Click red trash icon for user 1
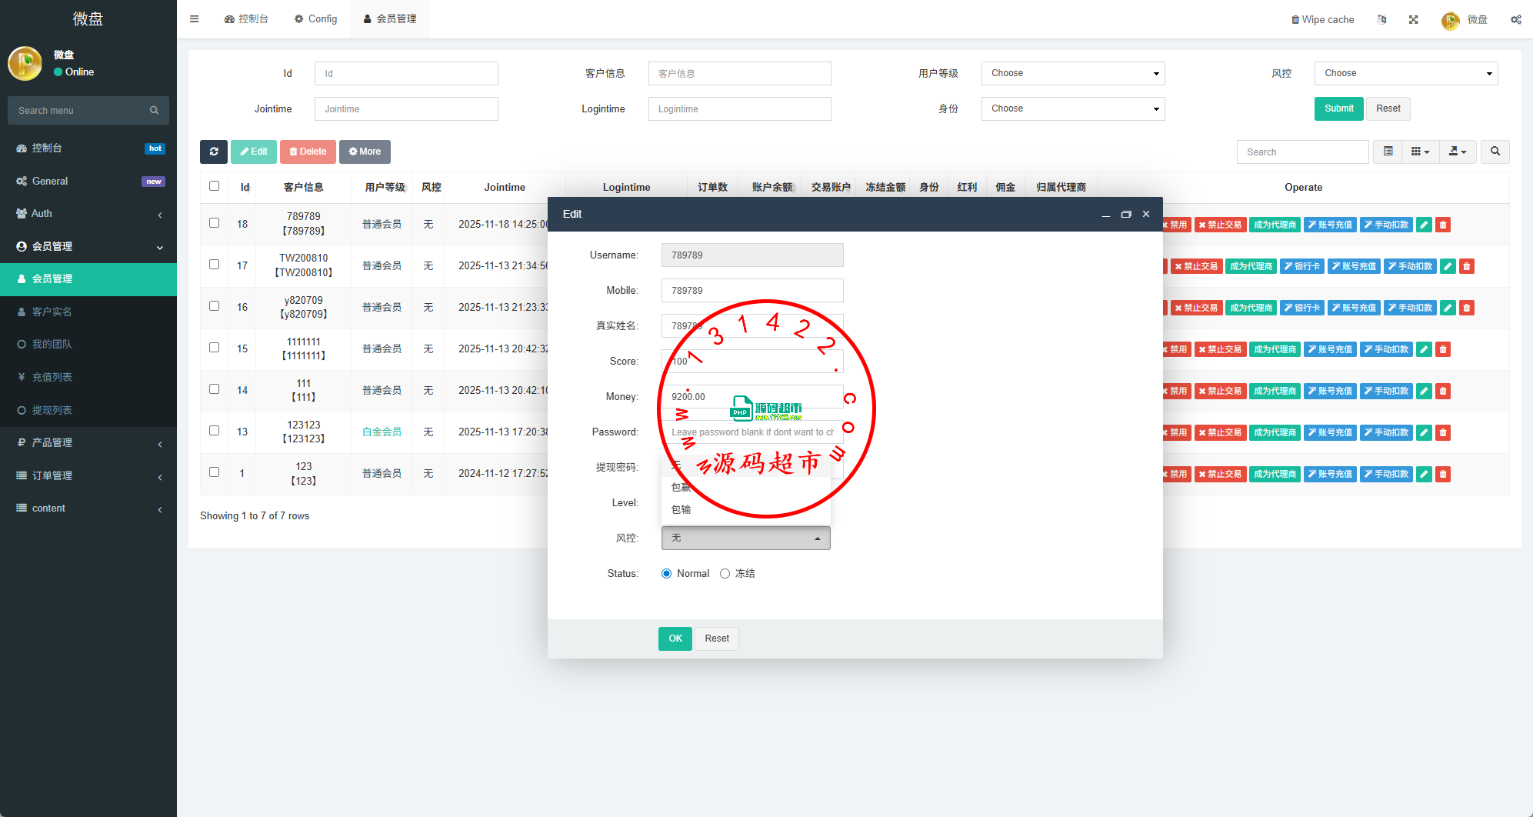Image resolution: width=1533 pixels, height=817 pixels. (1443, 474)
